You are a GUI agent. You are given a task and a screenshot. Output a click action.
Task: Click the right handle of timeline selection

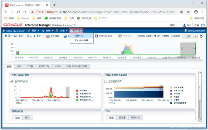[195, 48]
